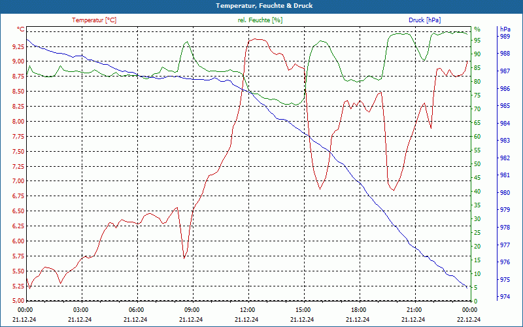The image size is (523, 327).
Task: Click the blue '976' pressure axis value
Action: pyautogui.click(x=505, y=262)
